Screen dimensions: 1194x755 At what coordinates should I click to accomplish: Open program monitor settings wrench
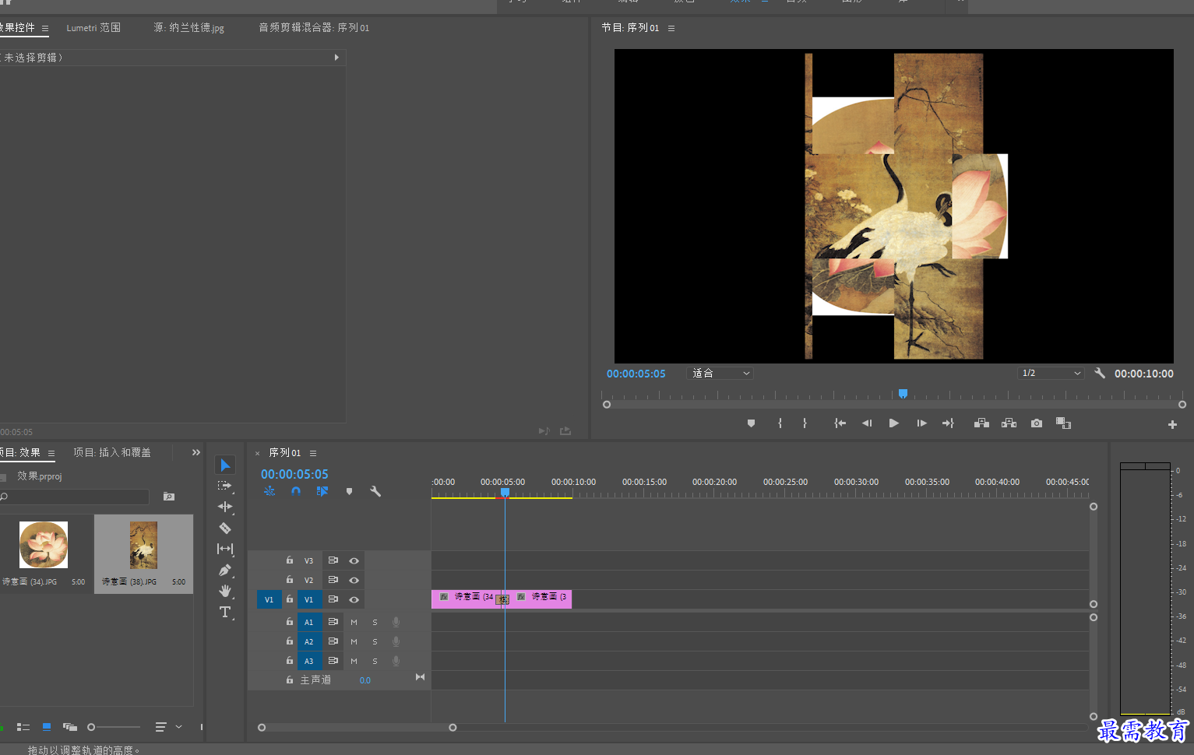[x=1100, y=373]
